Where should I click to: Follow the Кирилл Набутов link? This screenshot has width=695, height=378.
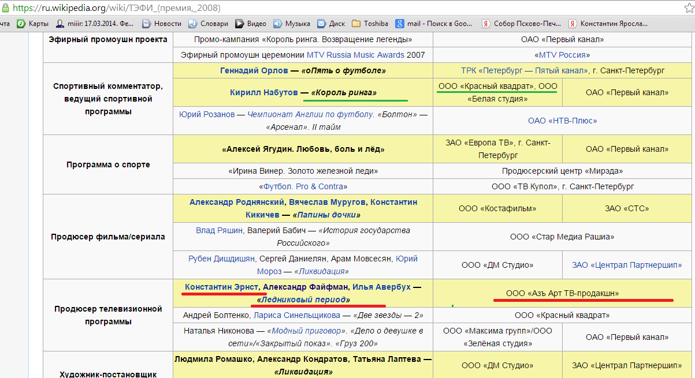[263, 92]
